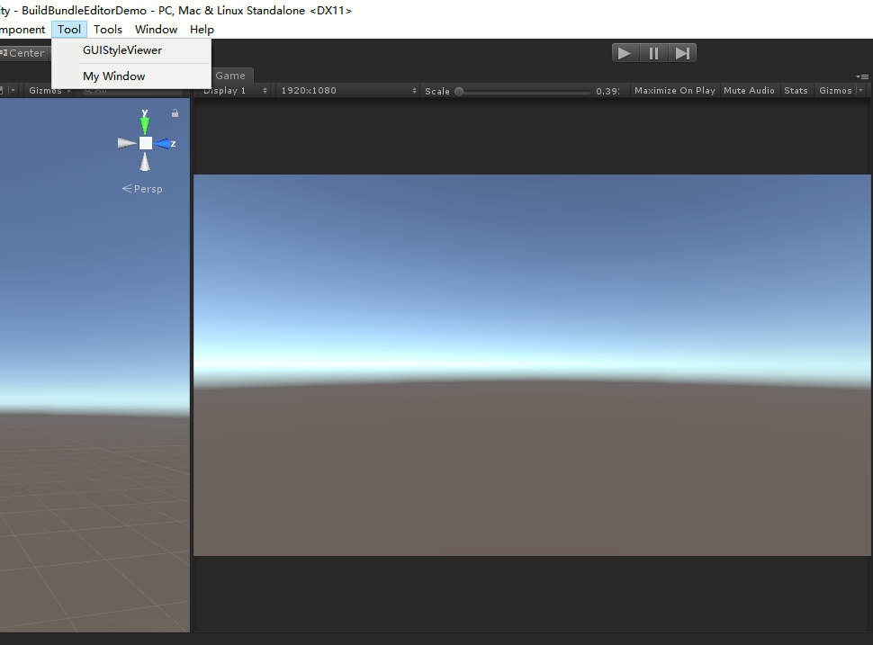Click the Pause button
The width and height of the screenshot is (873, 645).
tap(653, 52)
